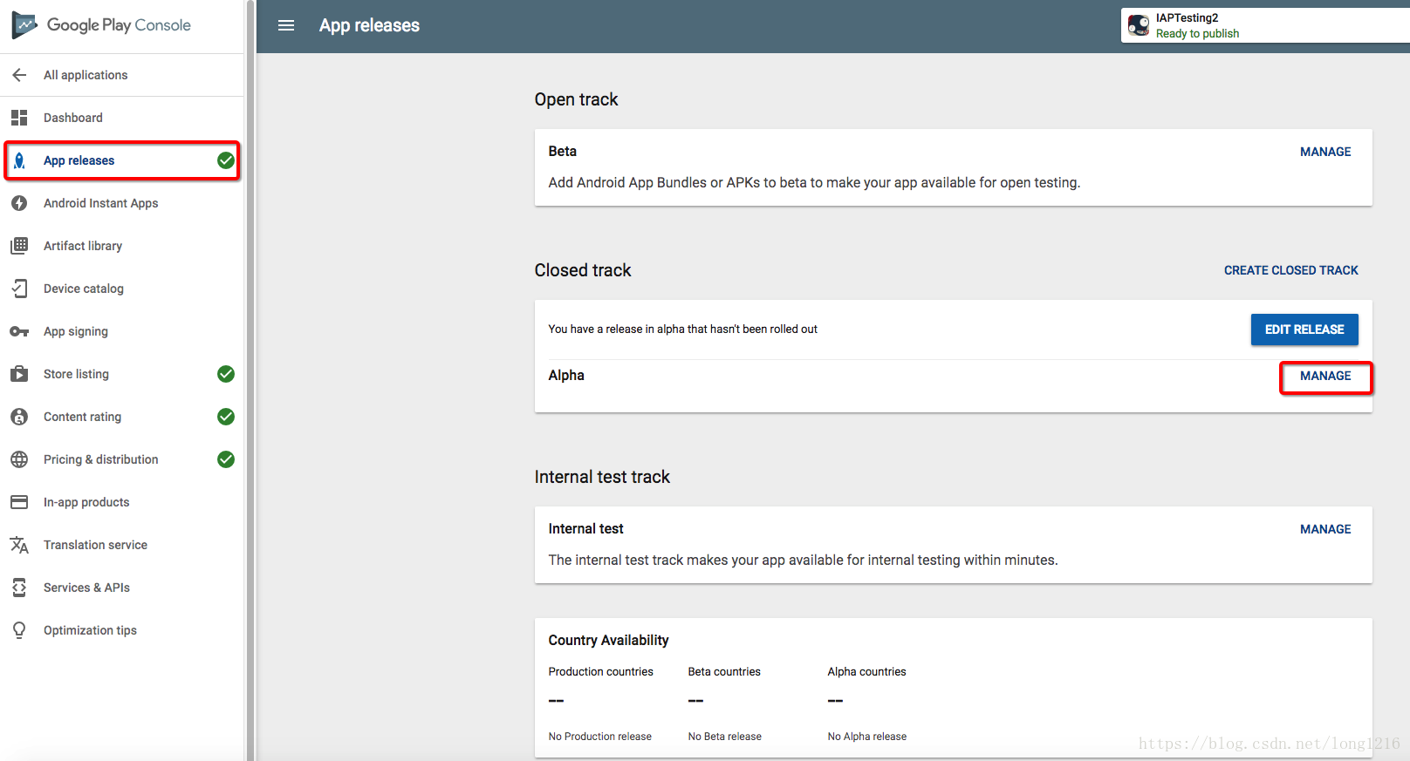Click the Beta track name

562,151
